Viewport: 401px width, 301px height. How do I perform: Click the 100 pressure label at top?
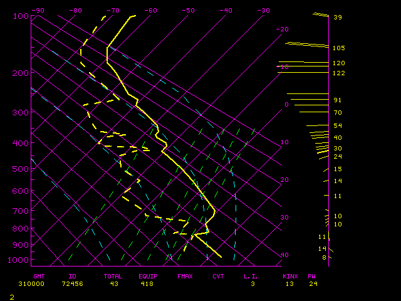click(x=21, y=16)
